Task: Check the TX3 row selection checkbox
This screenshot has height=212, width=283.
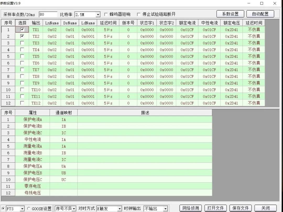Action: pos(22,43)
